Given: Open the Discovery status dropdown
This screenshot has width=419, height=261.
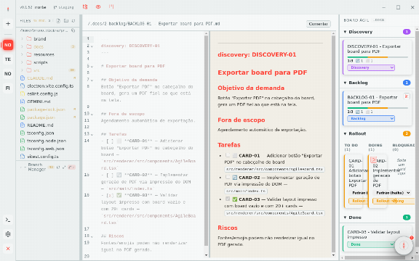Looking at the screenshot, I should pyautogui.click(x=371, y=67).
